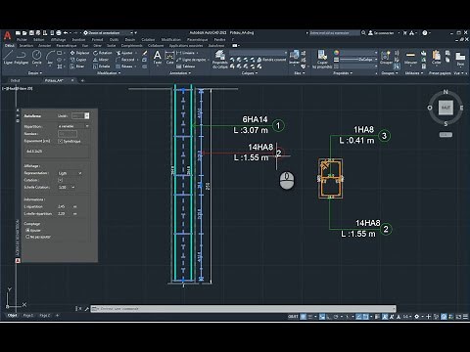The image size is (470, 352).
Task: Click the search magnifier icon
Action: (363, 33)
